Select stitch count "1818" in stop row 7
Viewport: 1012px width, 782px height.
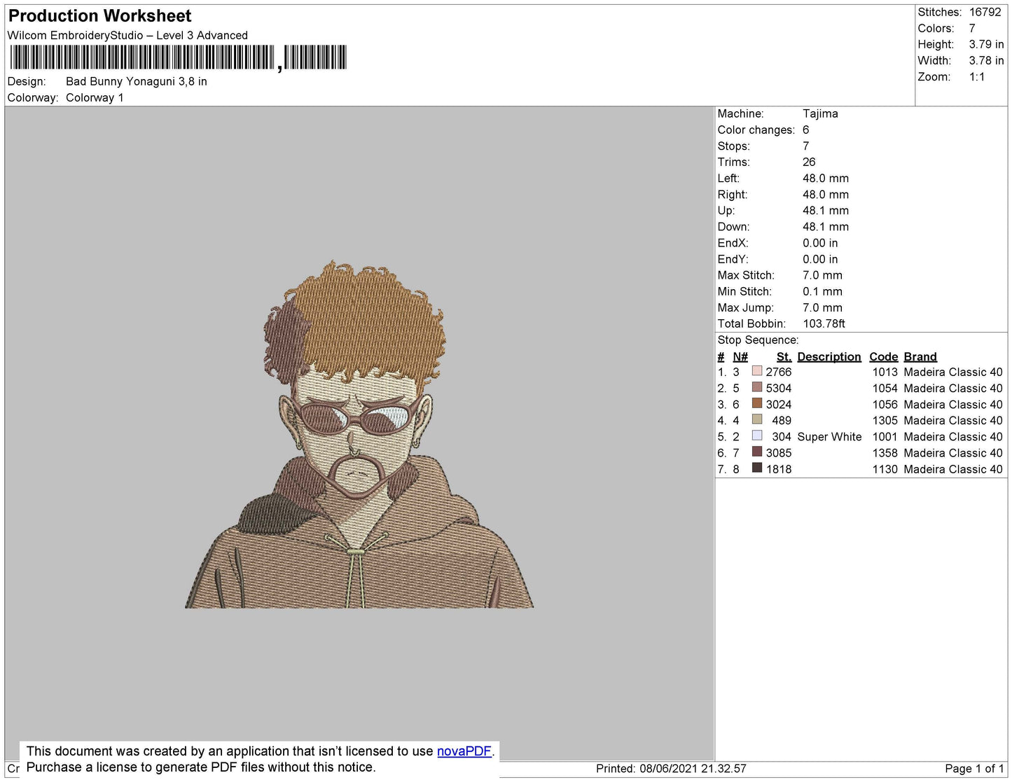click(x=779, y=469)
